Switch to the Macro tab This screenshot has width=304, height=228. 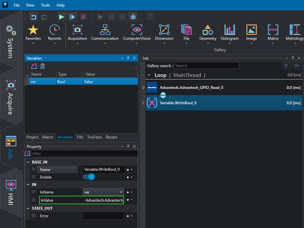coord(48,137)
